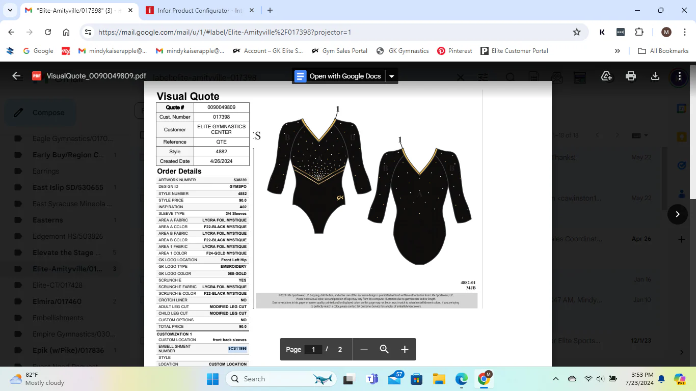Open more actions three-dot menu in viewer

680,76
